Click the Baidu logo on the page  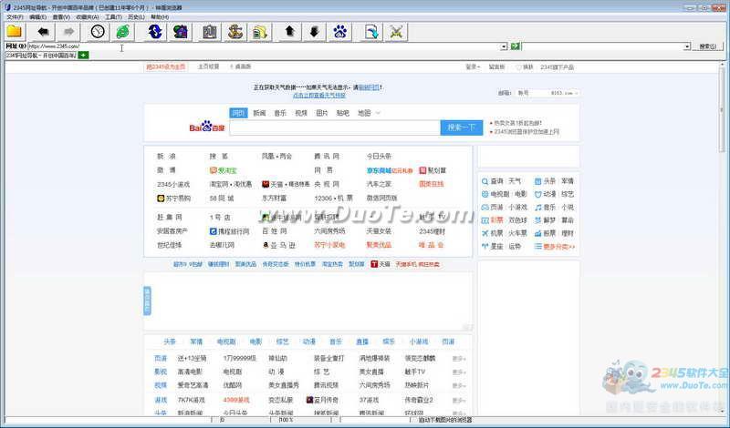tap(207, 127)
